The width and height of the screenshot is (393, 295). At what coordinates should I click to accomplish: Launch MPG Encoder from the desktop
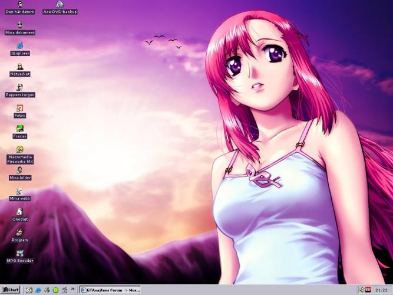tap(19, 254)
